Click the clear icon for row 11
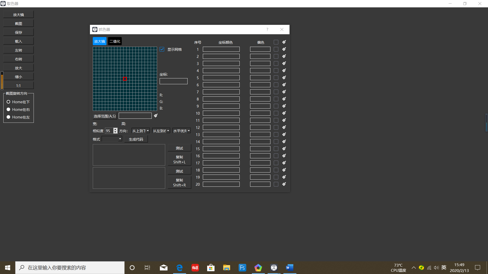Image resolution: width=488 pixels, height=274 pixels. point(284,120)
